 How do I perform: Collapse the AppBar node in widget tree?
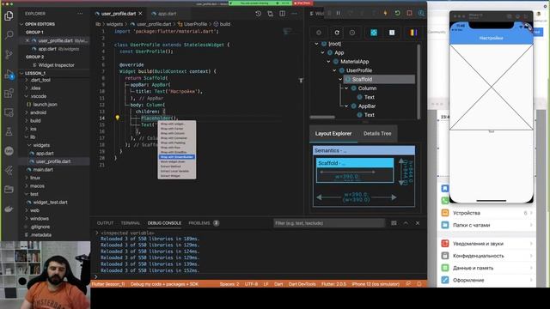pos(346,106)
